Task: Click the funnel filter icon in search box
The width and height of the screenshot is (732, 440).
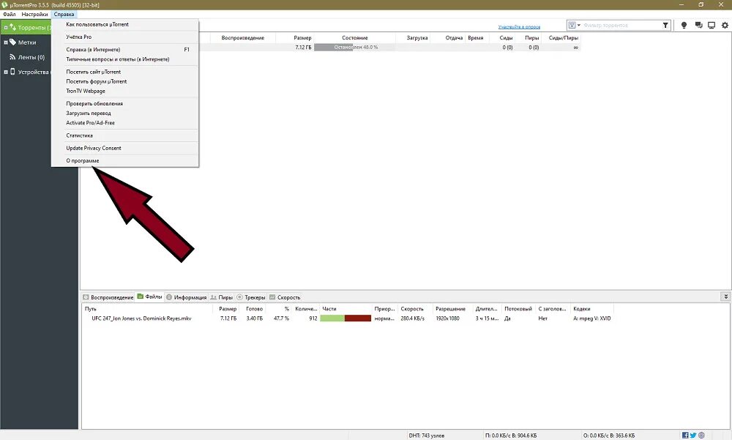Action: click(665, 25)
